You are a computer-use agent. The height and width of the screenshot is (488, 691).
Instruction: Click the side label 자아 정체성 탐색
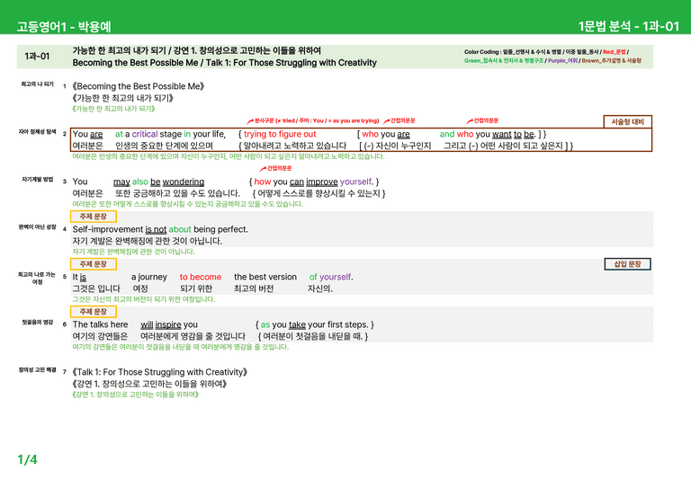pyautogui.click(x=37, y=131)
